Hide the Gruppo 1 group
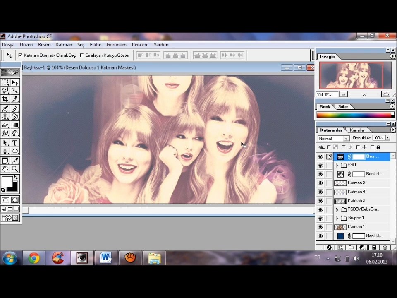The image size is (397, 298). tap(320, 218)
